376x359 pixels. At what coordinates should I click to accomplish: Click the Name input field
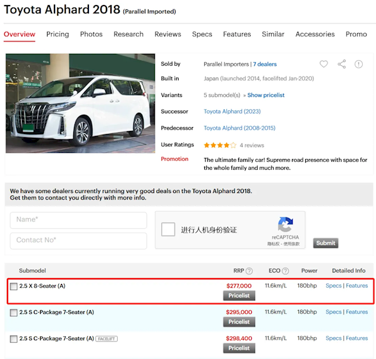point(78,220)
